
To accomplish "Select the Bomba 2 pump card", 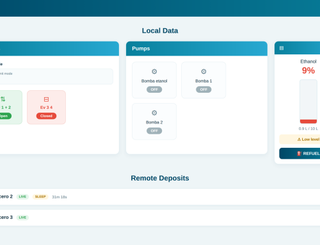I will point(154,122).
